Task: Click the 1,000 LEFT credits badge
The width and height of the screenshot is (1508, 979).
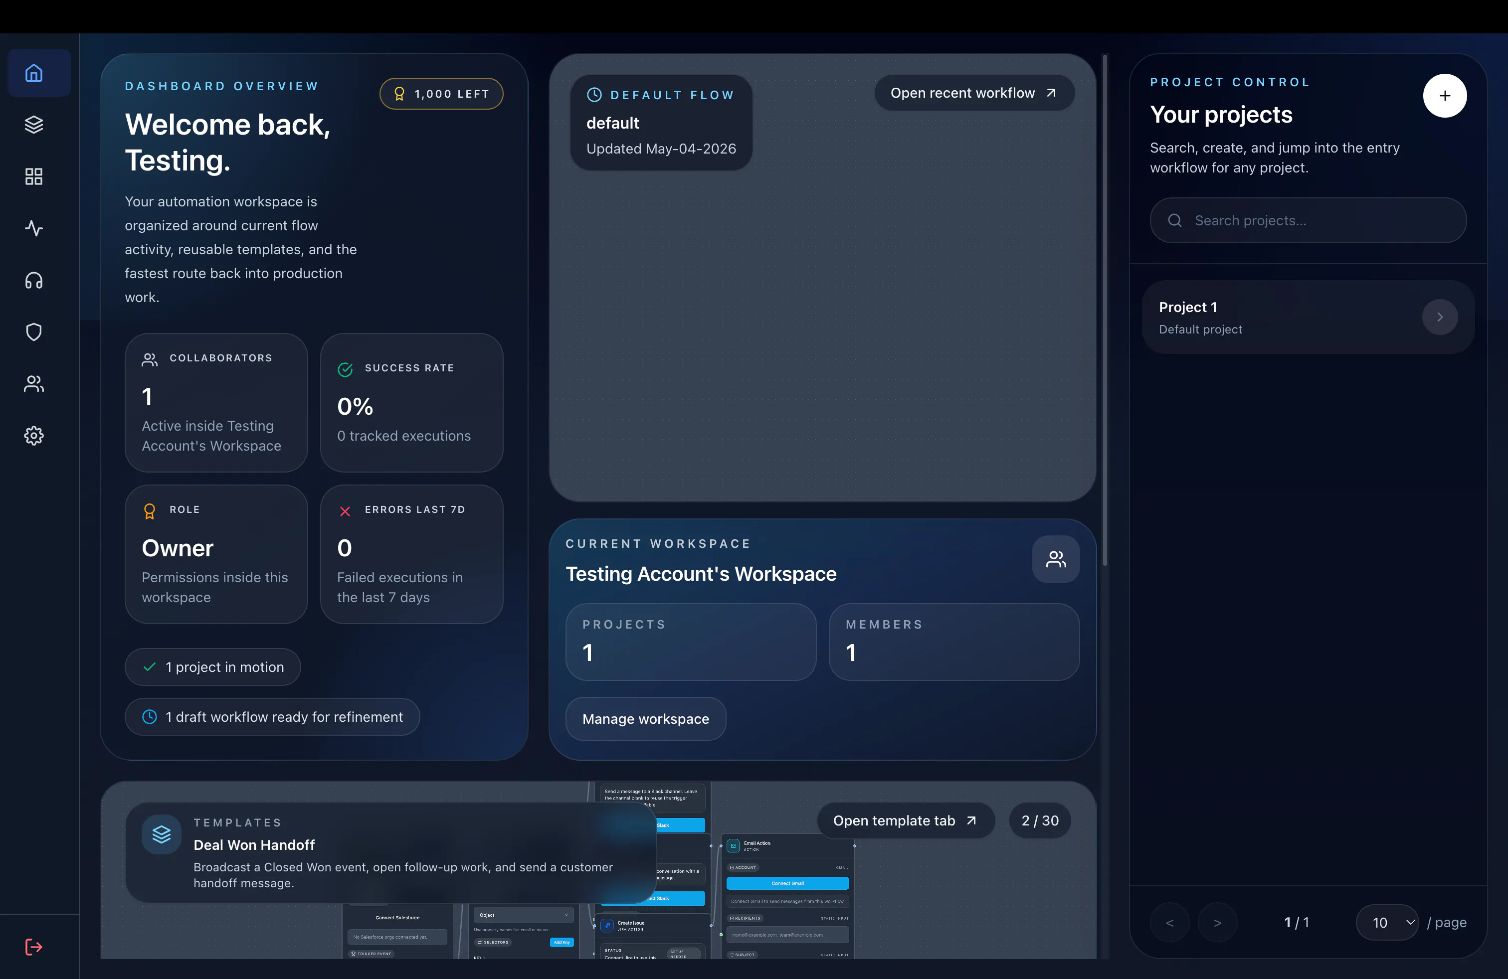Action: click(441, 94)
